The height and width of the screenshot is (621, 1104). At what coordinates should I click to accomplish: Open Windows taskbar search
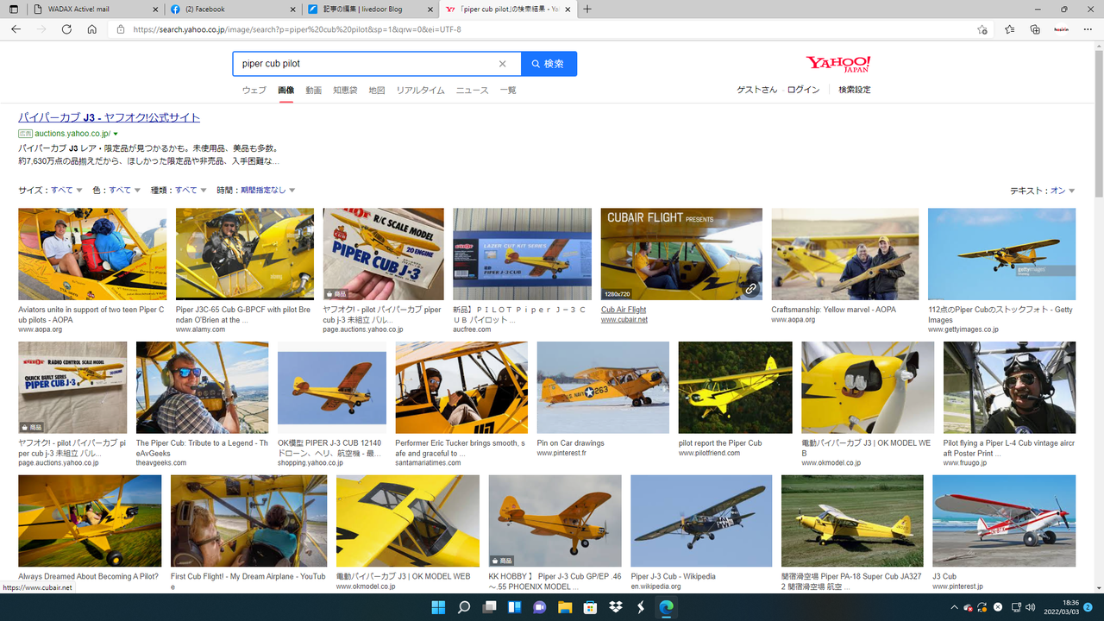[464, 607]
